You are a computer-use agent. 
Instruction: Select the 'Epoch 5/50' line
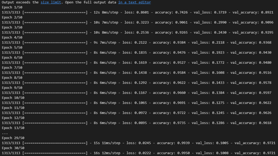12,48
